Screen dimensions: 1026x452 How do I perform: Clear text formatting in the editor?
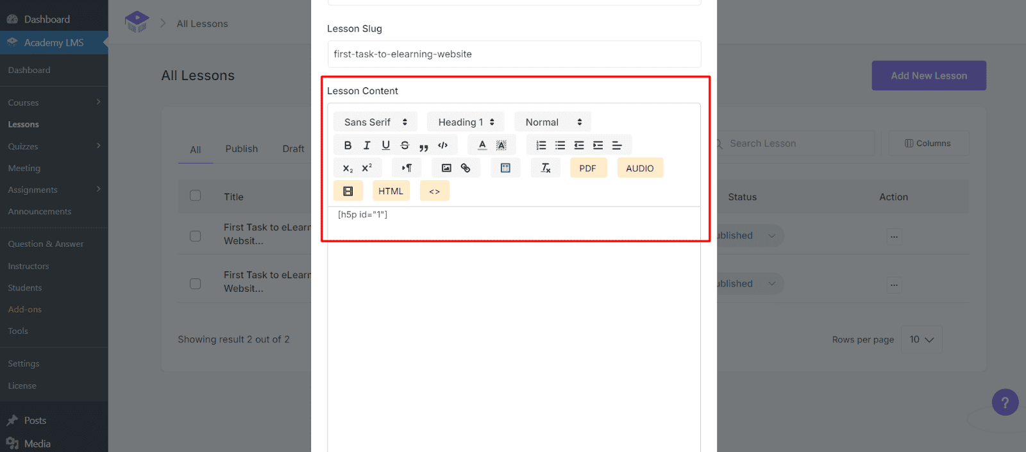[546, 168]
